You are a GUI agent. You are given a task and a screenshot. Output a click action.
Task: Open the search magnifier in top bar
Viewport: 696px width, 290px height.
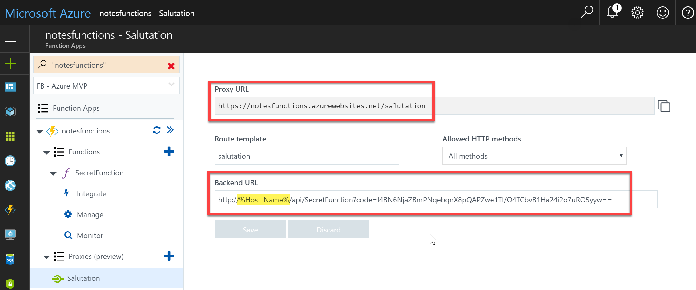click(587, 12)
